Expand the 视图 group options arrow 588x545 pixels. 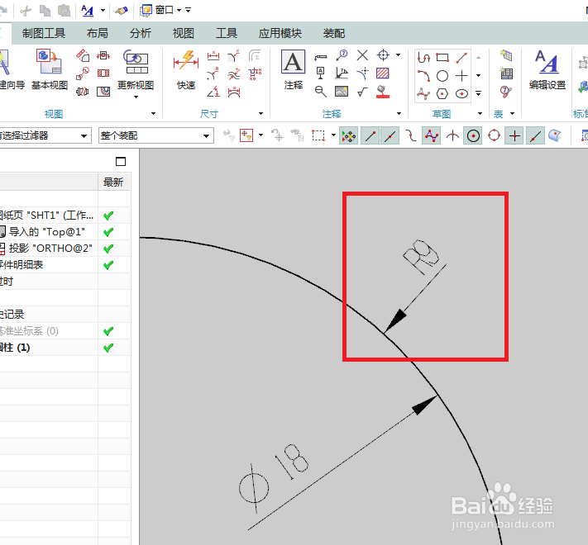[x=153, y=113]
